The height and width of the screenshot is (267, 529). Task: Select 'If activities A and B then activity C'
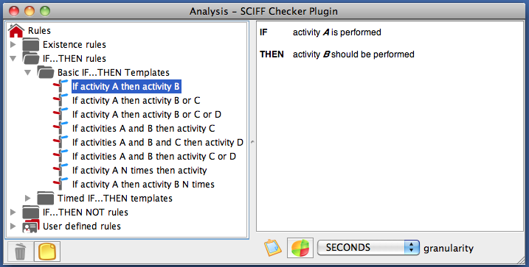tap(143, 128)
